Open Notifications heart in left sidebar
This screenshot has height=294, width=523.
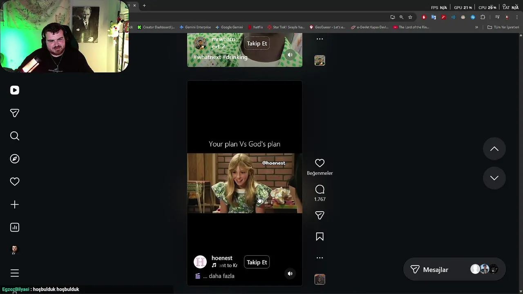tap(15, 182)
